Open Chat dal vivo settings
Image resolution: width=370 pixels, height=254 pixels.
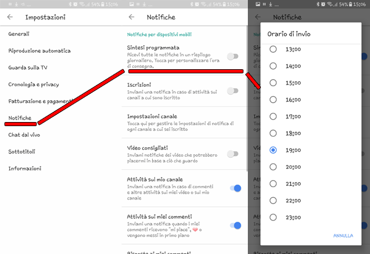25,135
